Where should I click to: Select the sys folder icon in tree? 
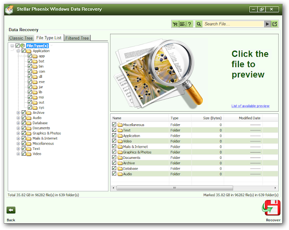point(35,108)
